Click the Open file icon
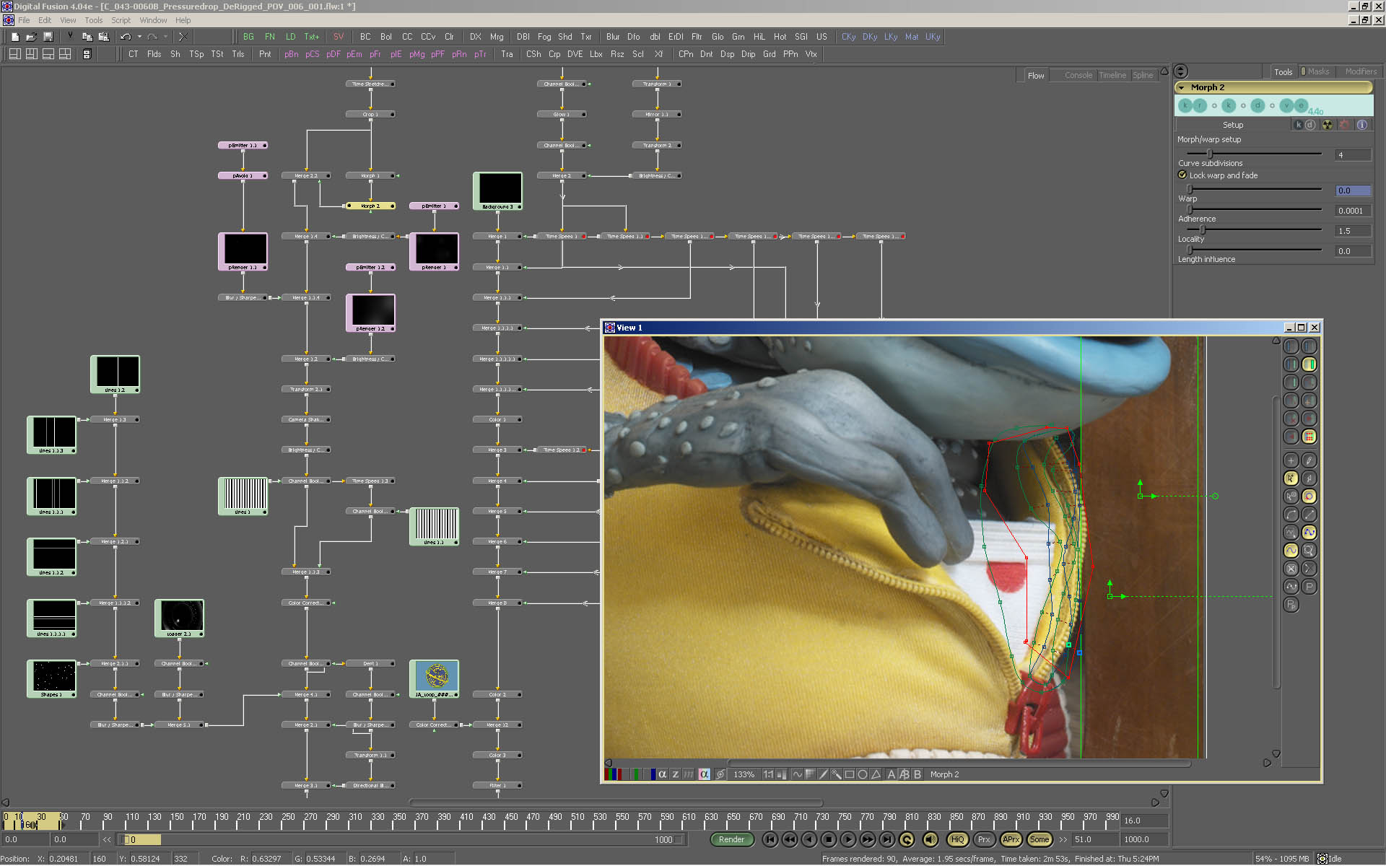1386x866 pixels. pyautogui.click(x=31, y=37)
